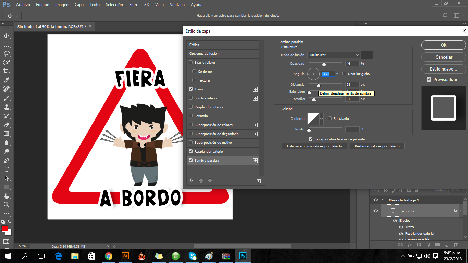Screen dimensions: 468x263
Task: Open the Archivo menu
Action: click(x=23, y=5)
